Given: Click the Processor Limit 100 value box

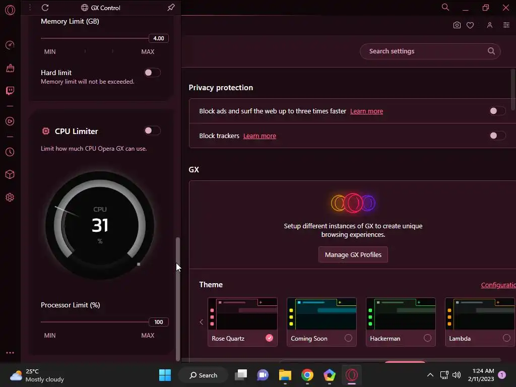Looking at the screenshot, I should click(x=159, y=322).
